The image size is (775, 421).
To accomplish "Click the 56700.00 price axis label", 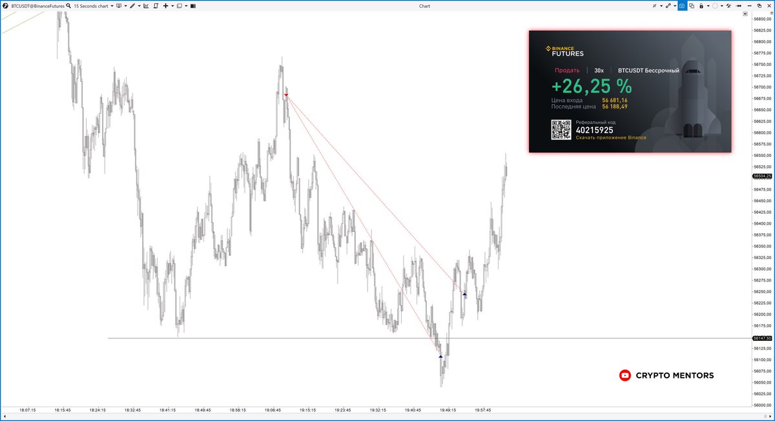I will click(x=763, y=87).
